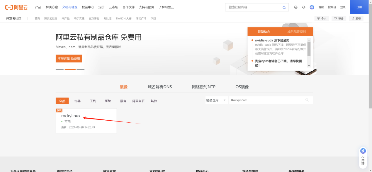
Task: Open the rockylinux mirror card title
Action: coord(71,116)
